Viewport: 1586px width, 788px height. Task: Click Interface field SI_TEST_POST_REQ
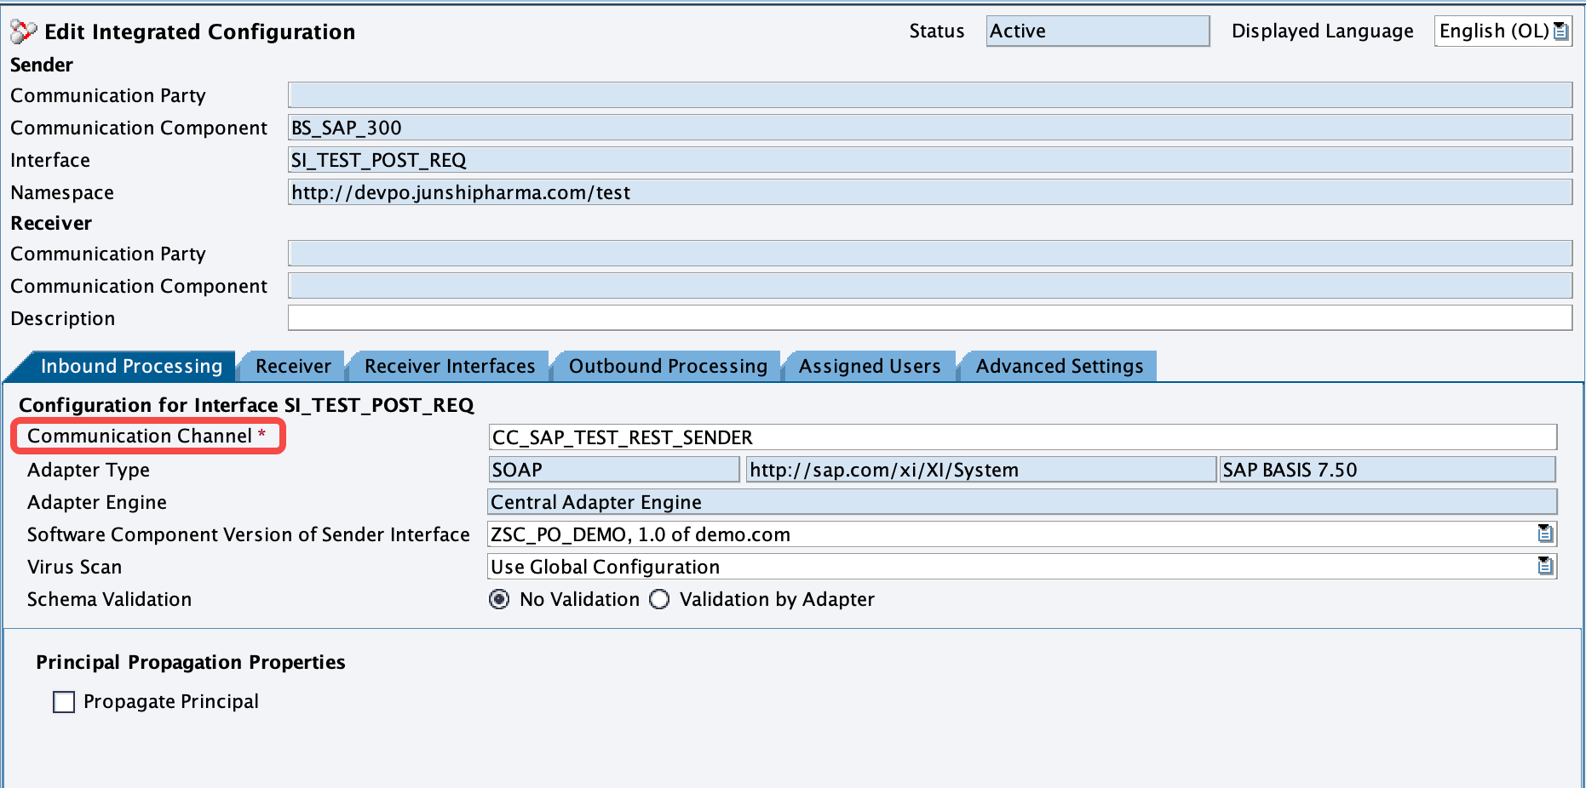[930, 159]
